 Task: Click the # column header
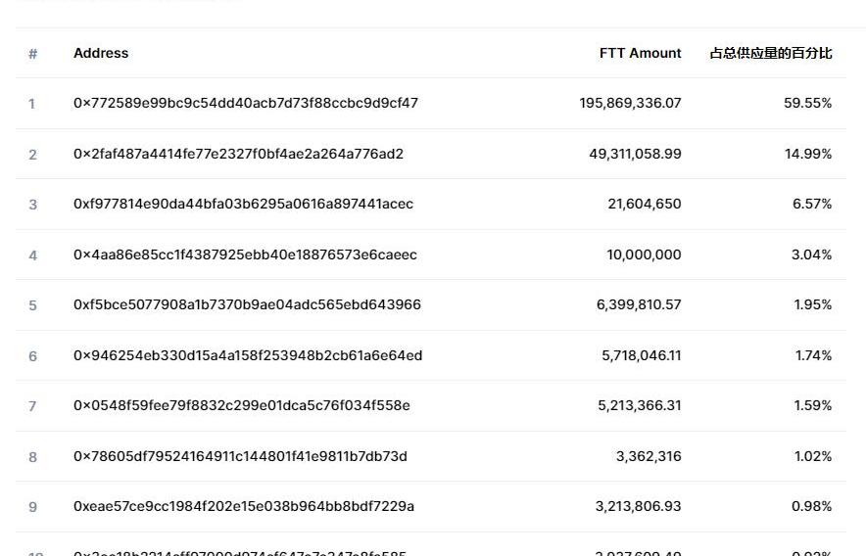pos(32,54)
